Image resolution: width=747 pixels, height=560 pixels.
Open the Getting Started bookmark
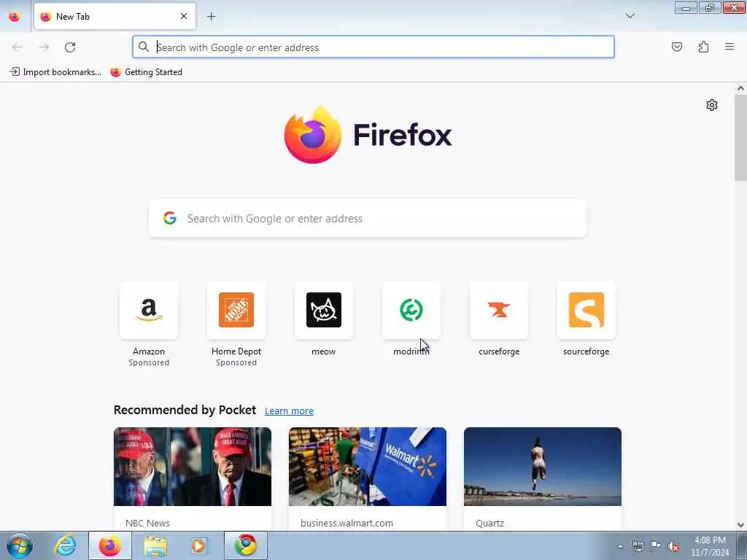tap(146, 72)
